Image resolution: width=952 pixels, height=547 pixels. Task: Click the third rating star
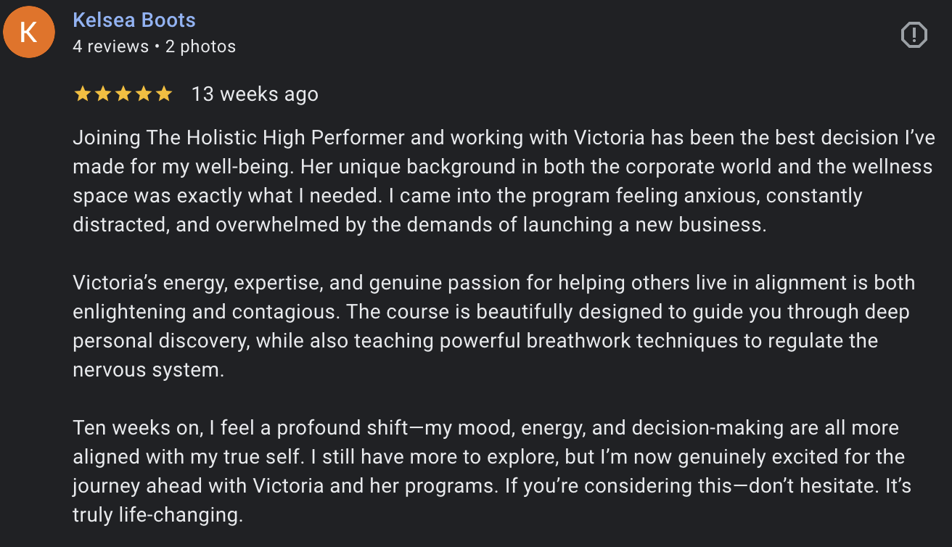click(x=123, y=94)
